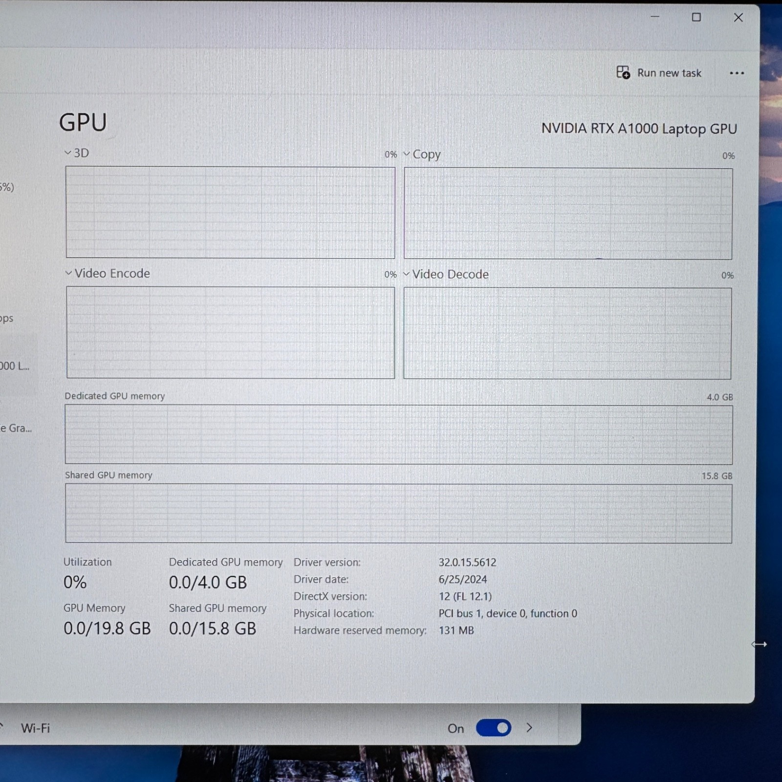Viewport: 782px width, 782px height.
Task: Maximize the Task Manager window
Action: click(x=696, y=17)
